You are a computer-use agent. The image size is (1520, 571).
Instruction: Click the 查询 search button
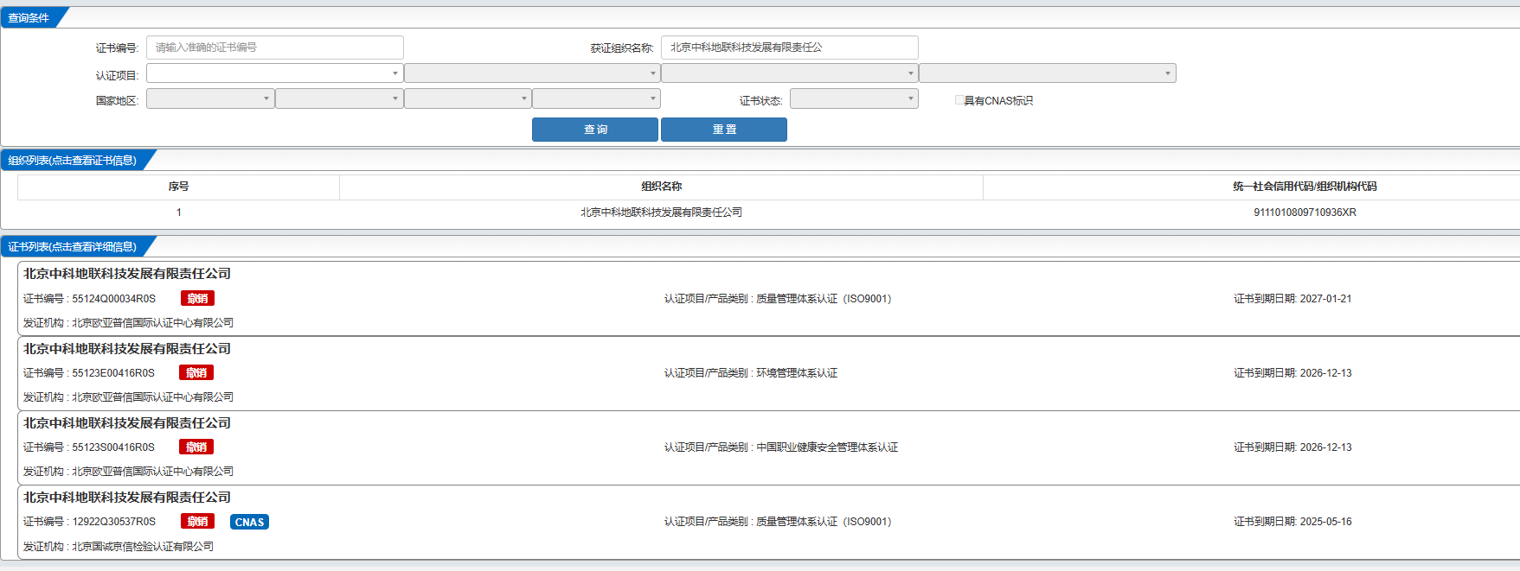coord(595,130)
